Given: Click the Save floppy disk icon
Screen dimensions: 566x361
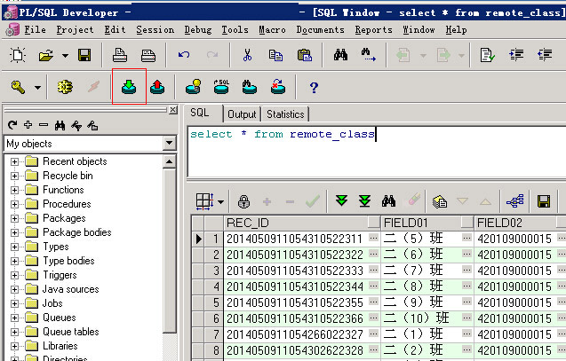Looking at the screenshot, I should (84, 55).
